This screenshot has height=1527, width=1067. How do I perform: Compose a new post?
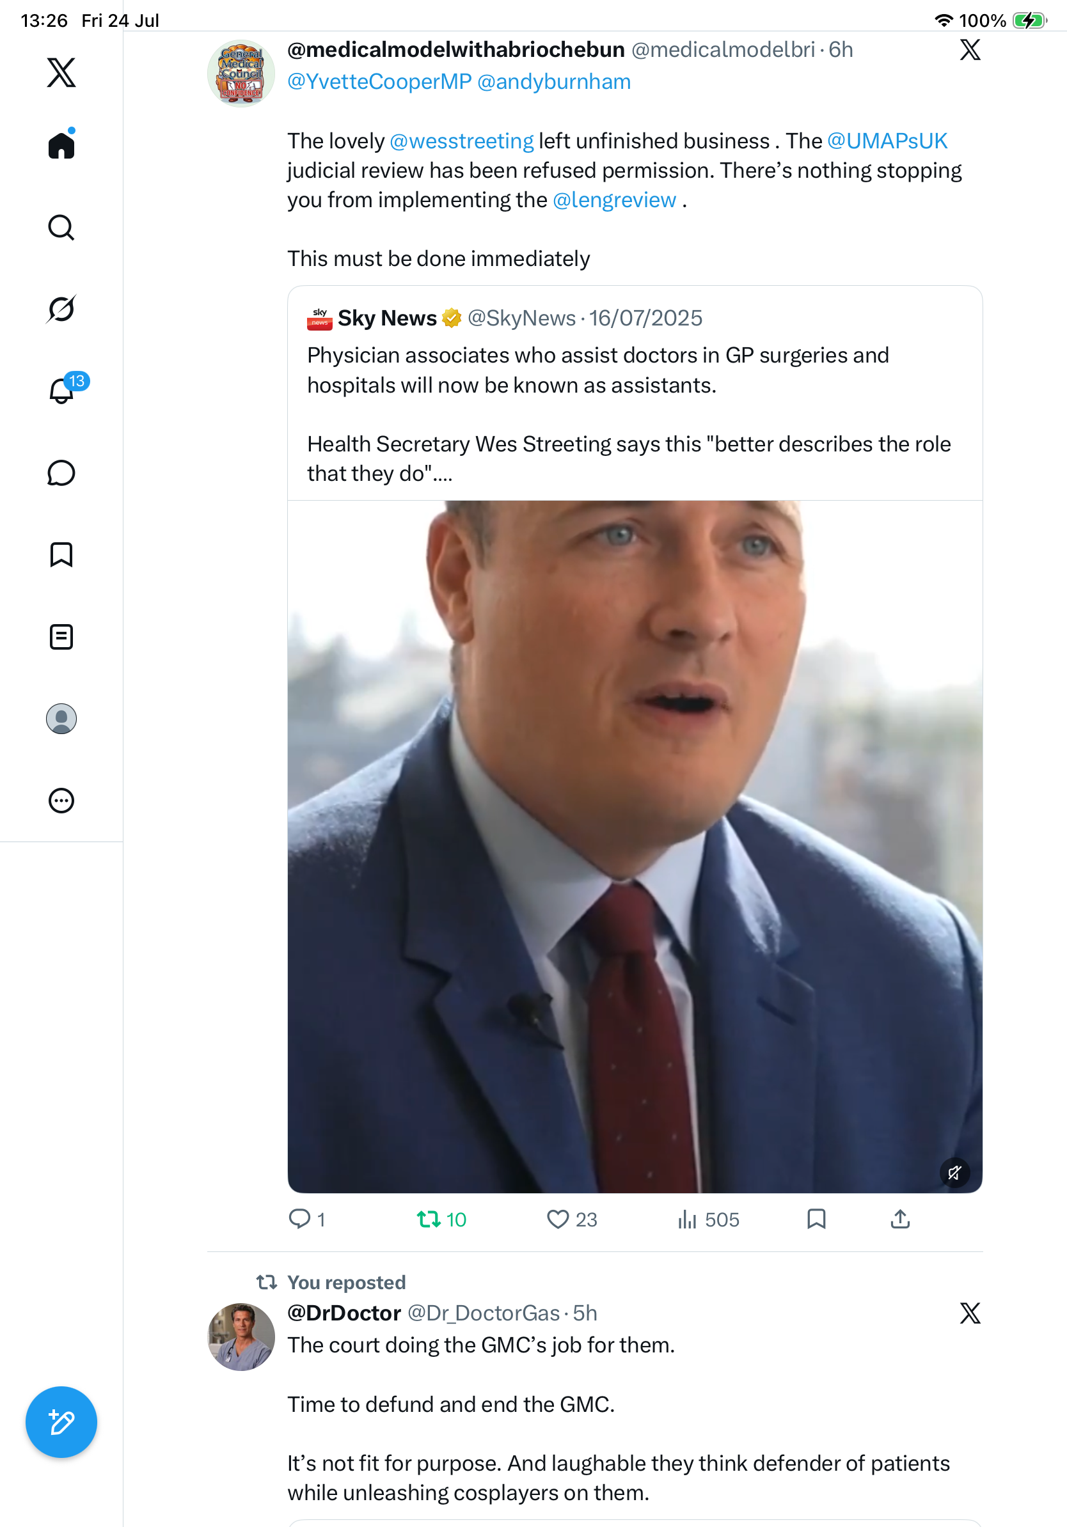tap(61, 1423)
